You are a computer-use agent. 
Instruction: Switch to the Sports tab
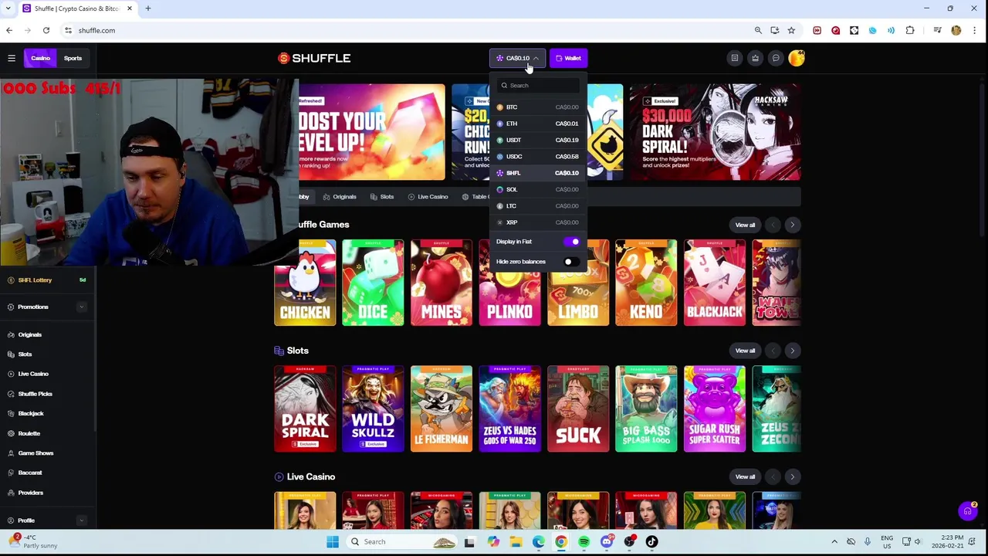coord(73,58)
